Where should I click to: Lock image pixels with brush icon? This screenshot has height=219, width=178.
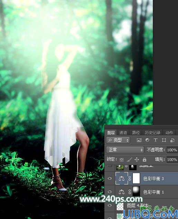click(x=129, y=160)
